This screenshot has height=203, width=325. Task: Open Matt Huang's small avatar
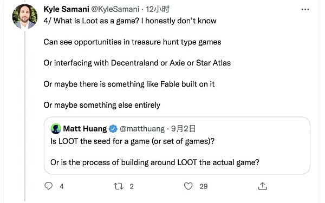56,129
